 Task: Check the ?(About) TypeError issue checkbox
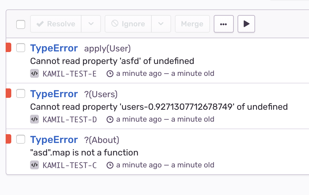20,139
